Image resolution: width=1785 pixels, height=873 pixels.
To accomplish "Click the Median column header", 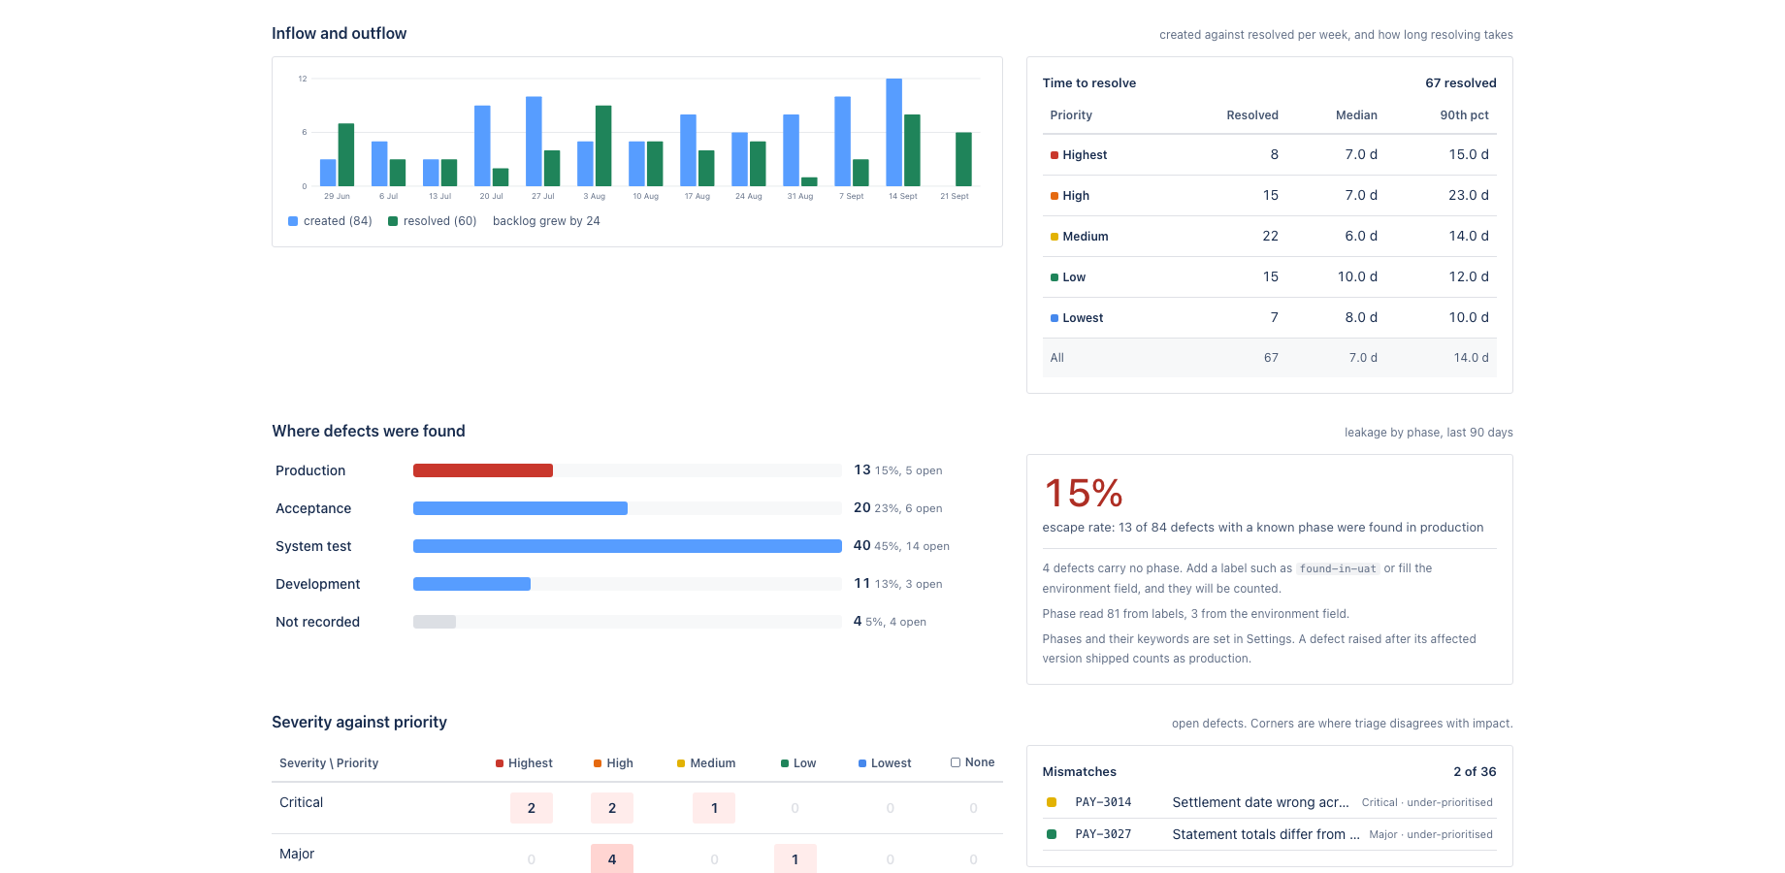I will coord(1356,115).
